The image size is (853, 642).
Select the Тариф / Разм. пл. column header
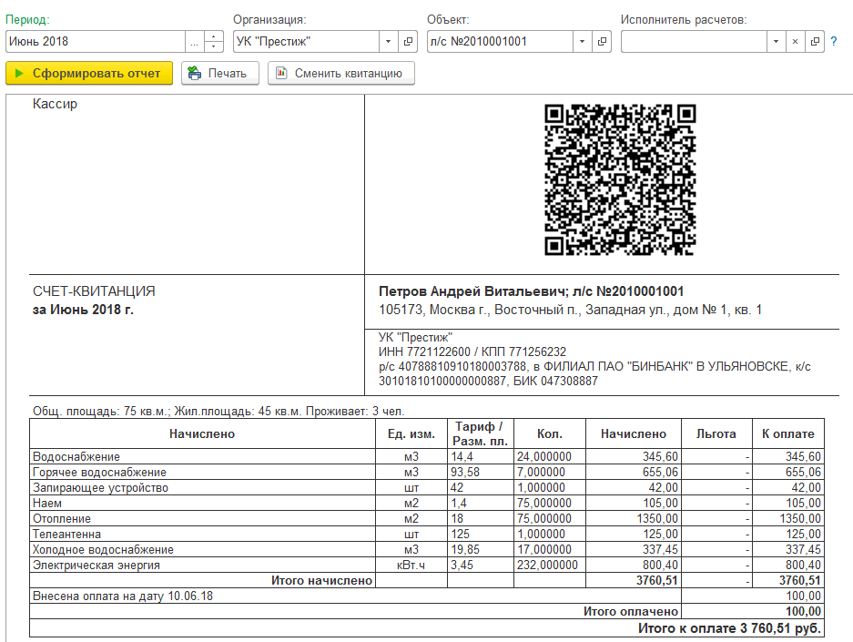480,434
